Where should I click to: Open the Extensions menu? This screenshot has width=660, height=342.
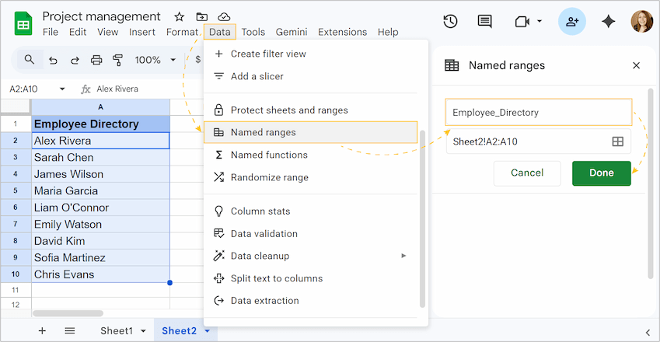(342, 32)
